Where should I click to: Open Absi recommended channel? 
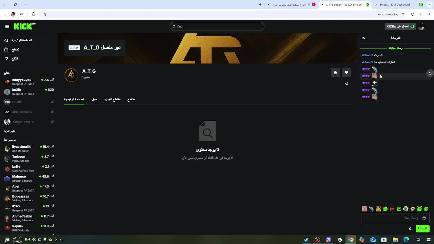pyautogui.click(x=29, y=188)
